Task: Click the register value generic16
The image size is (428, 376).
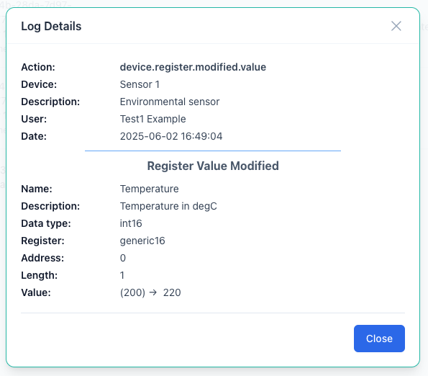Action: click(x=142, y=241)
